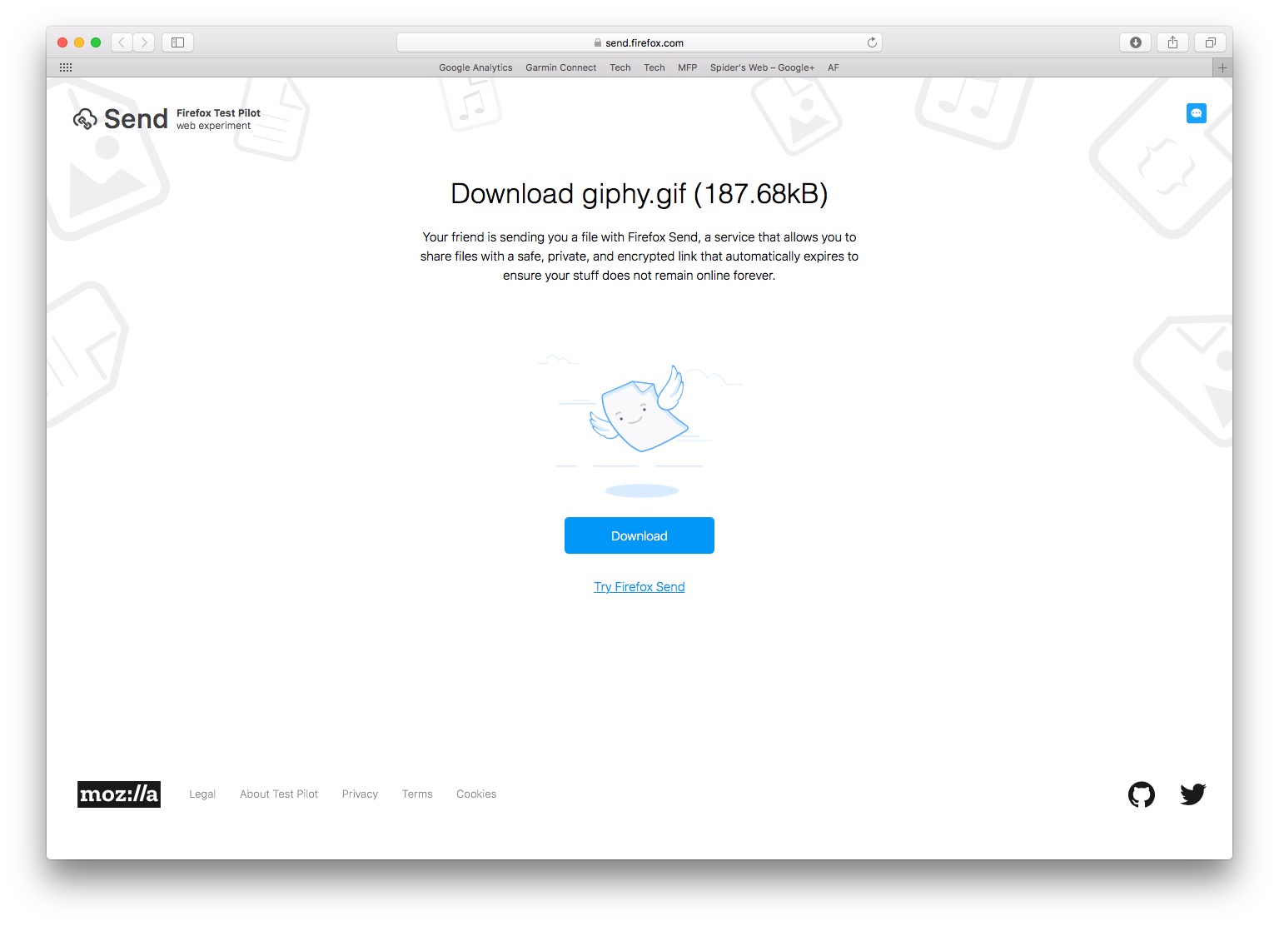The image size is (1279, 926).
Task: Toggle the Safari sidebar button
Action: [177, 42]
